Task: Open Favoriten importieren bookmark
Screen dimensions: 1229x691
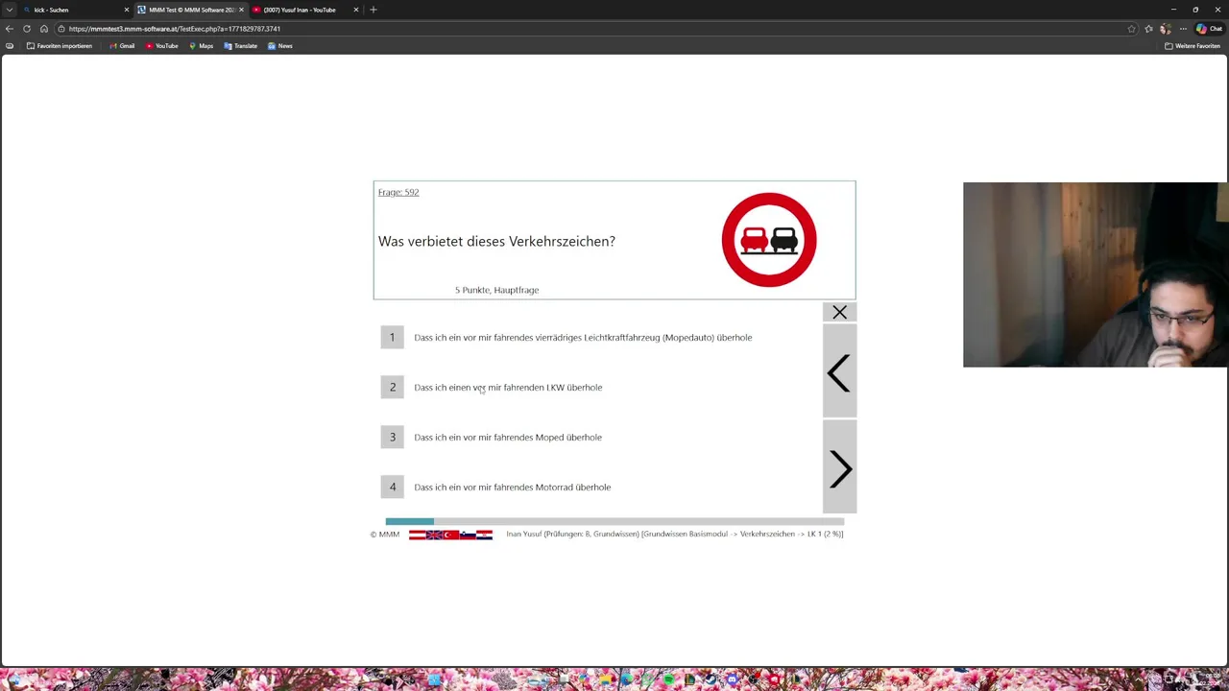Action: click(60, 46)
